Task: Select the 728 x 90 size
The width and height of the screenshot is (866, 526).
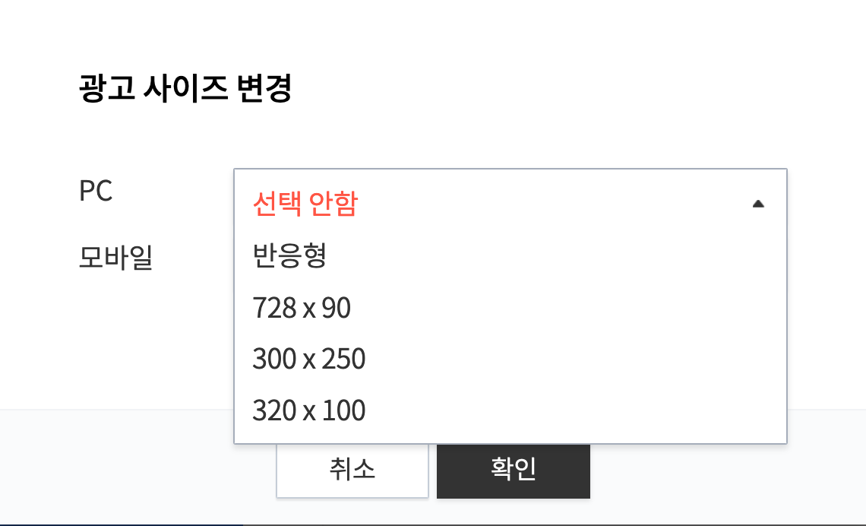Action: click(x=301, y=308)
